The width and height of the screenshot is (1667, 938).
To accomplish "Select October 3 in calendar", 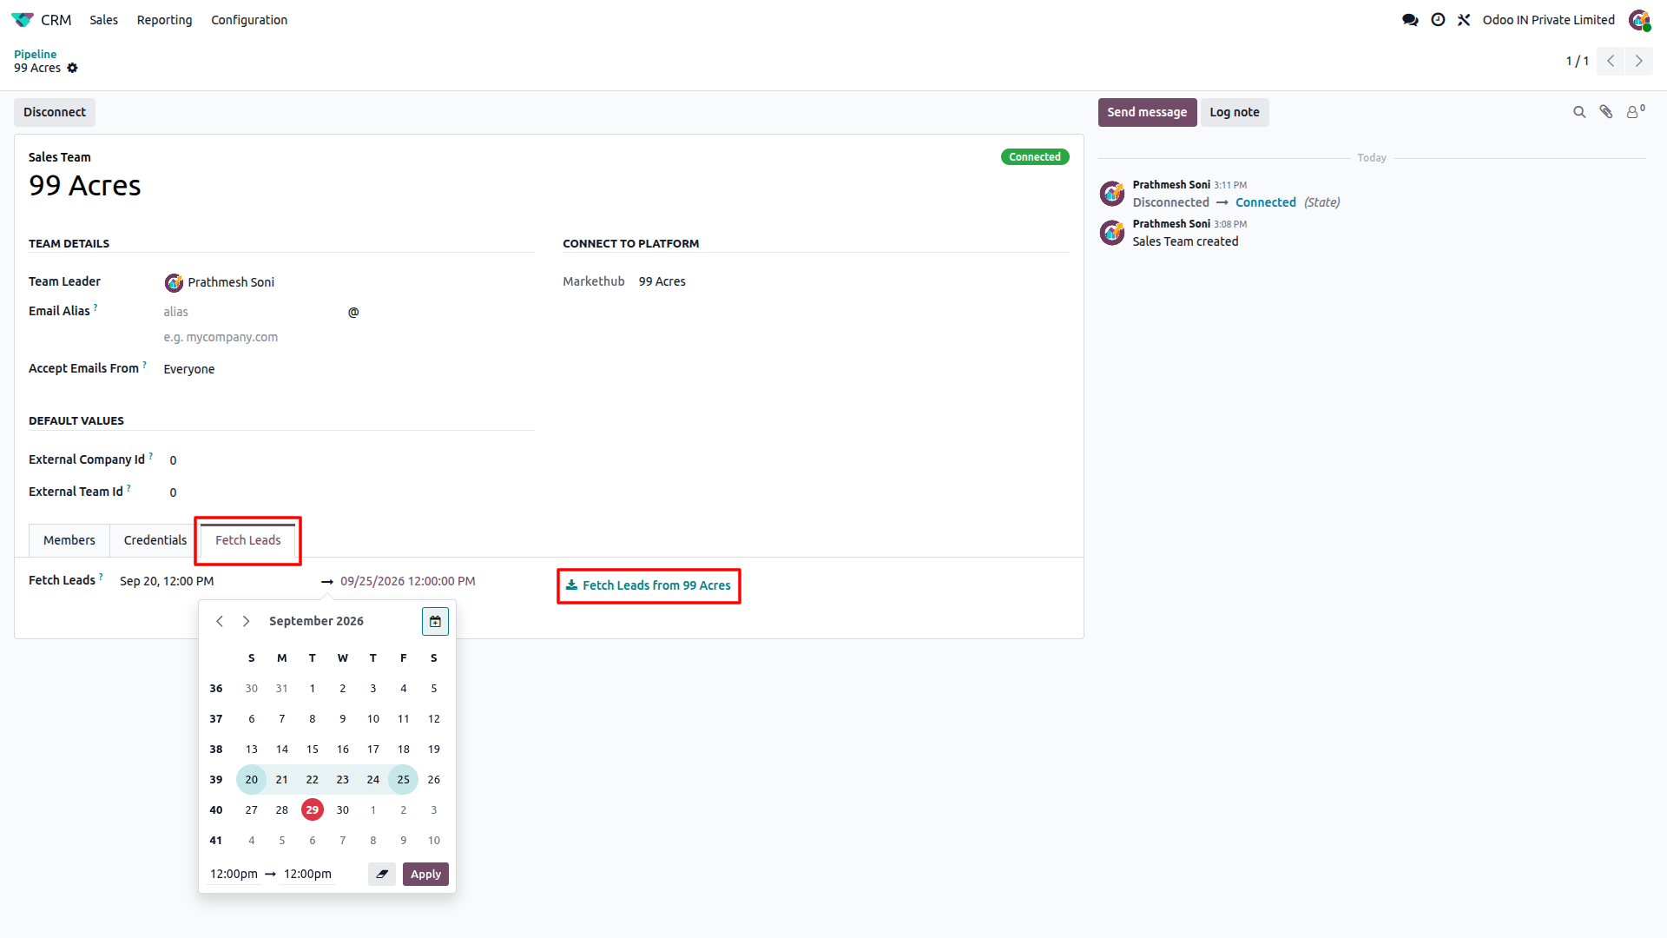I will tap(433, 809).
